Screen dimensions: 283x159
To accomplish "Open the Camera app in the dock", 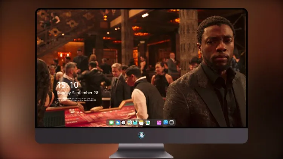I will click(172, 122).
